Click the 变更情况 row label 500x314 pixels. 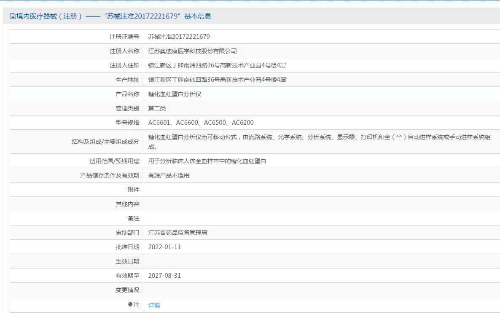[x=127, y=290]
